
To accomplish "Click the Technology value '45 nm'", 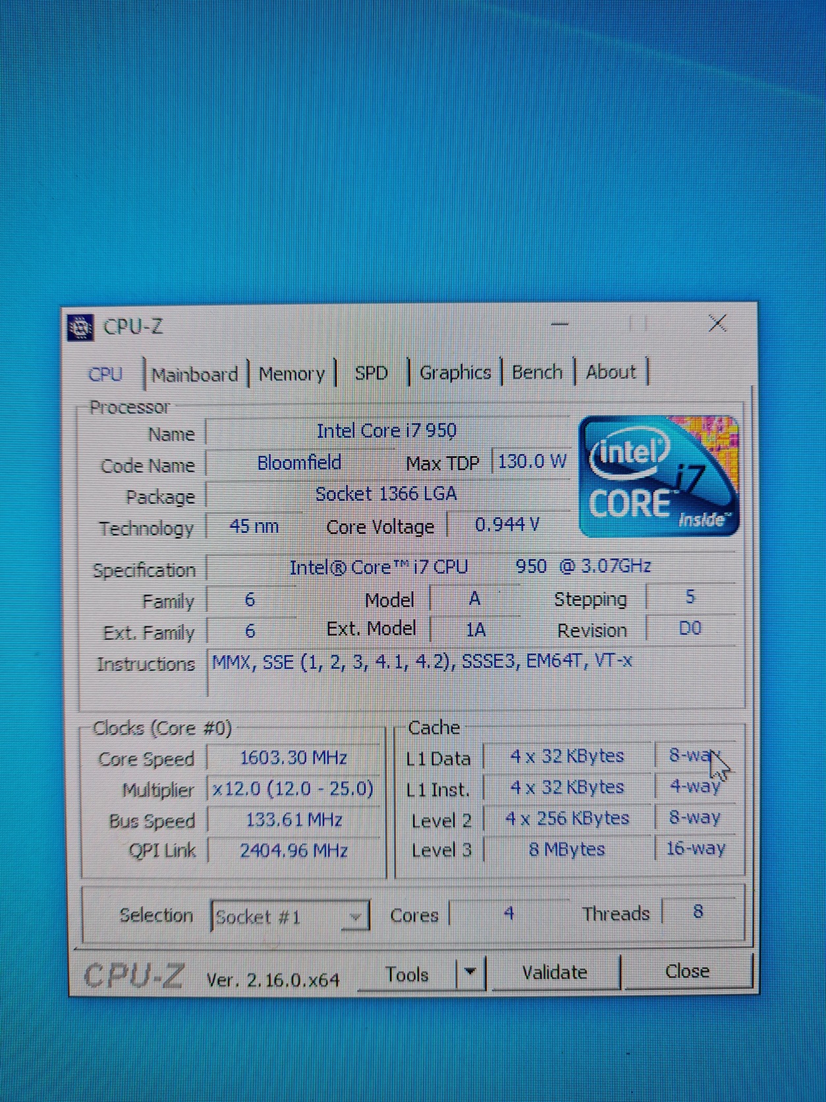I will pos(254,527).
